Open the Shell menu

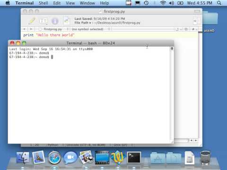44,3
